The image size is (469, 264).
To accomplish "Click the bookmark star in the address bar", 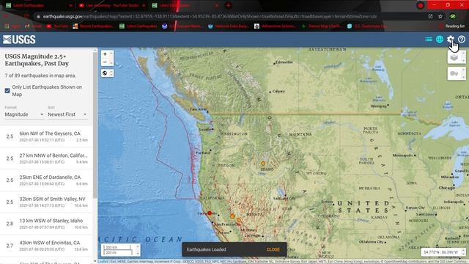I will (440, 16).
